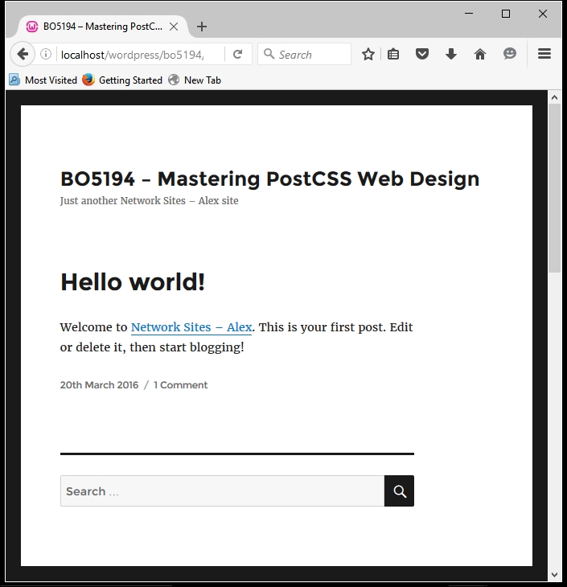Click the scrollbar up arrow
The width and height of the screenshot is (567, 587).
[x=555, y=97]
